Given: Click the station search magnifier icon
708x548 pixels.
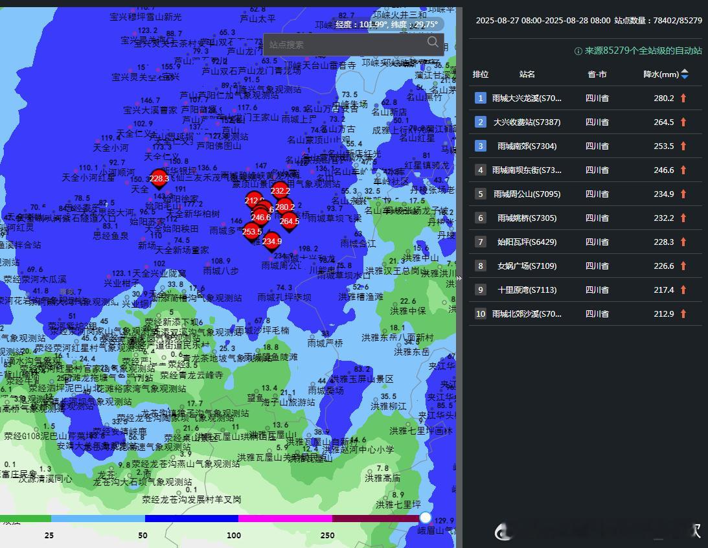Looking at the screenshot, I should (x=433, y=43).
